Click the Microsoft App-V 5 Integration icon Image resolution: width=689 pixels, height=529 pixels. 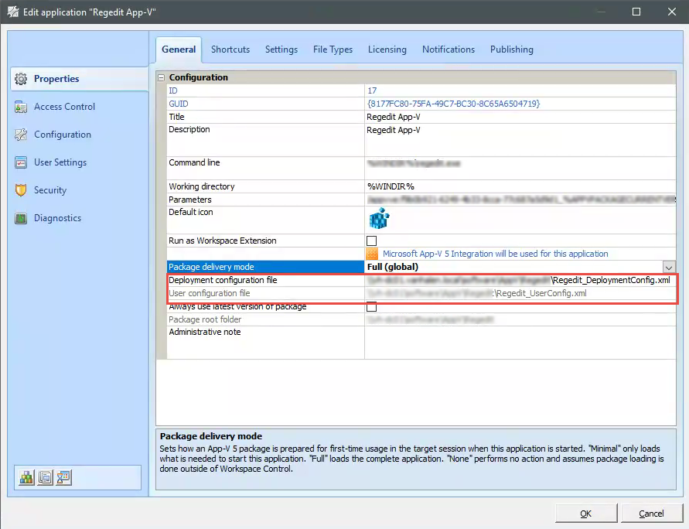[x=371, y=253]
